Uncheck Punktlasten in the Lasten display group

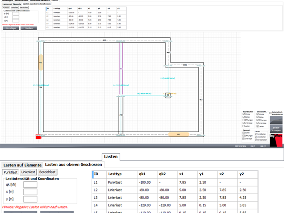click(x=256, y=134)
